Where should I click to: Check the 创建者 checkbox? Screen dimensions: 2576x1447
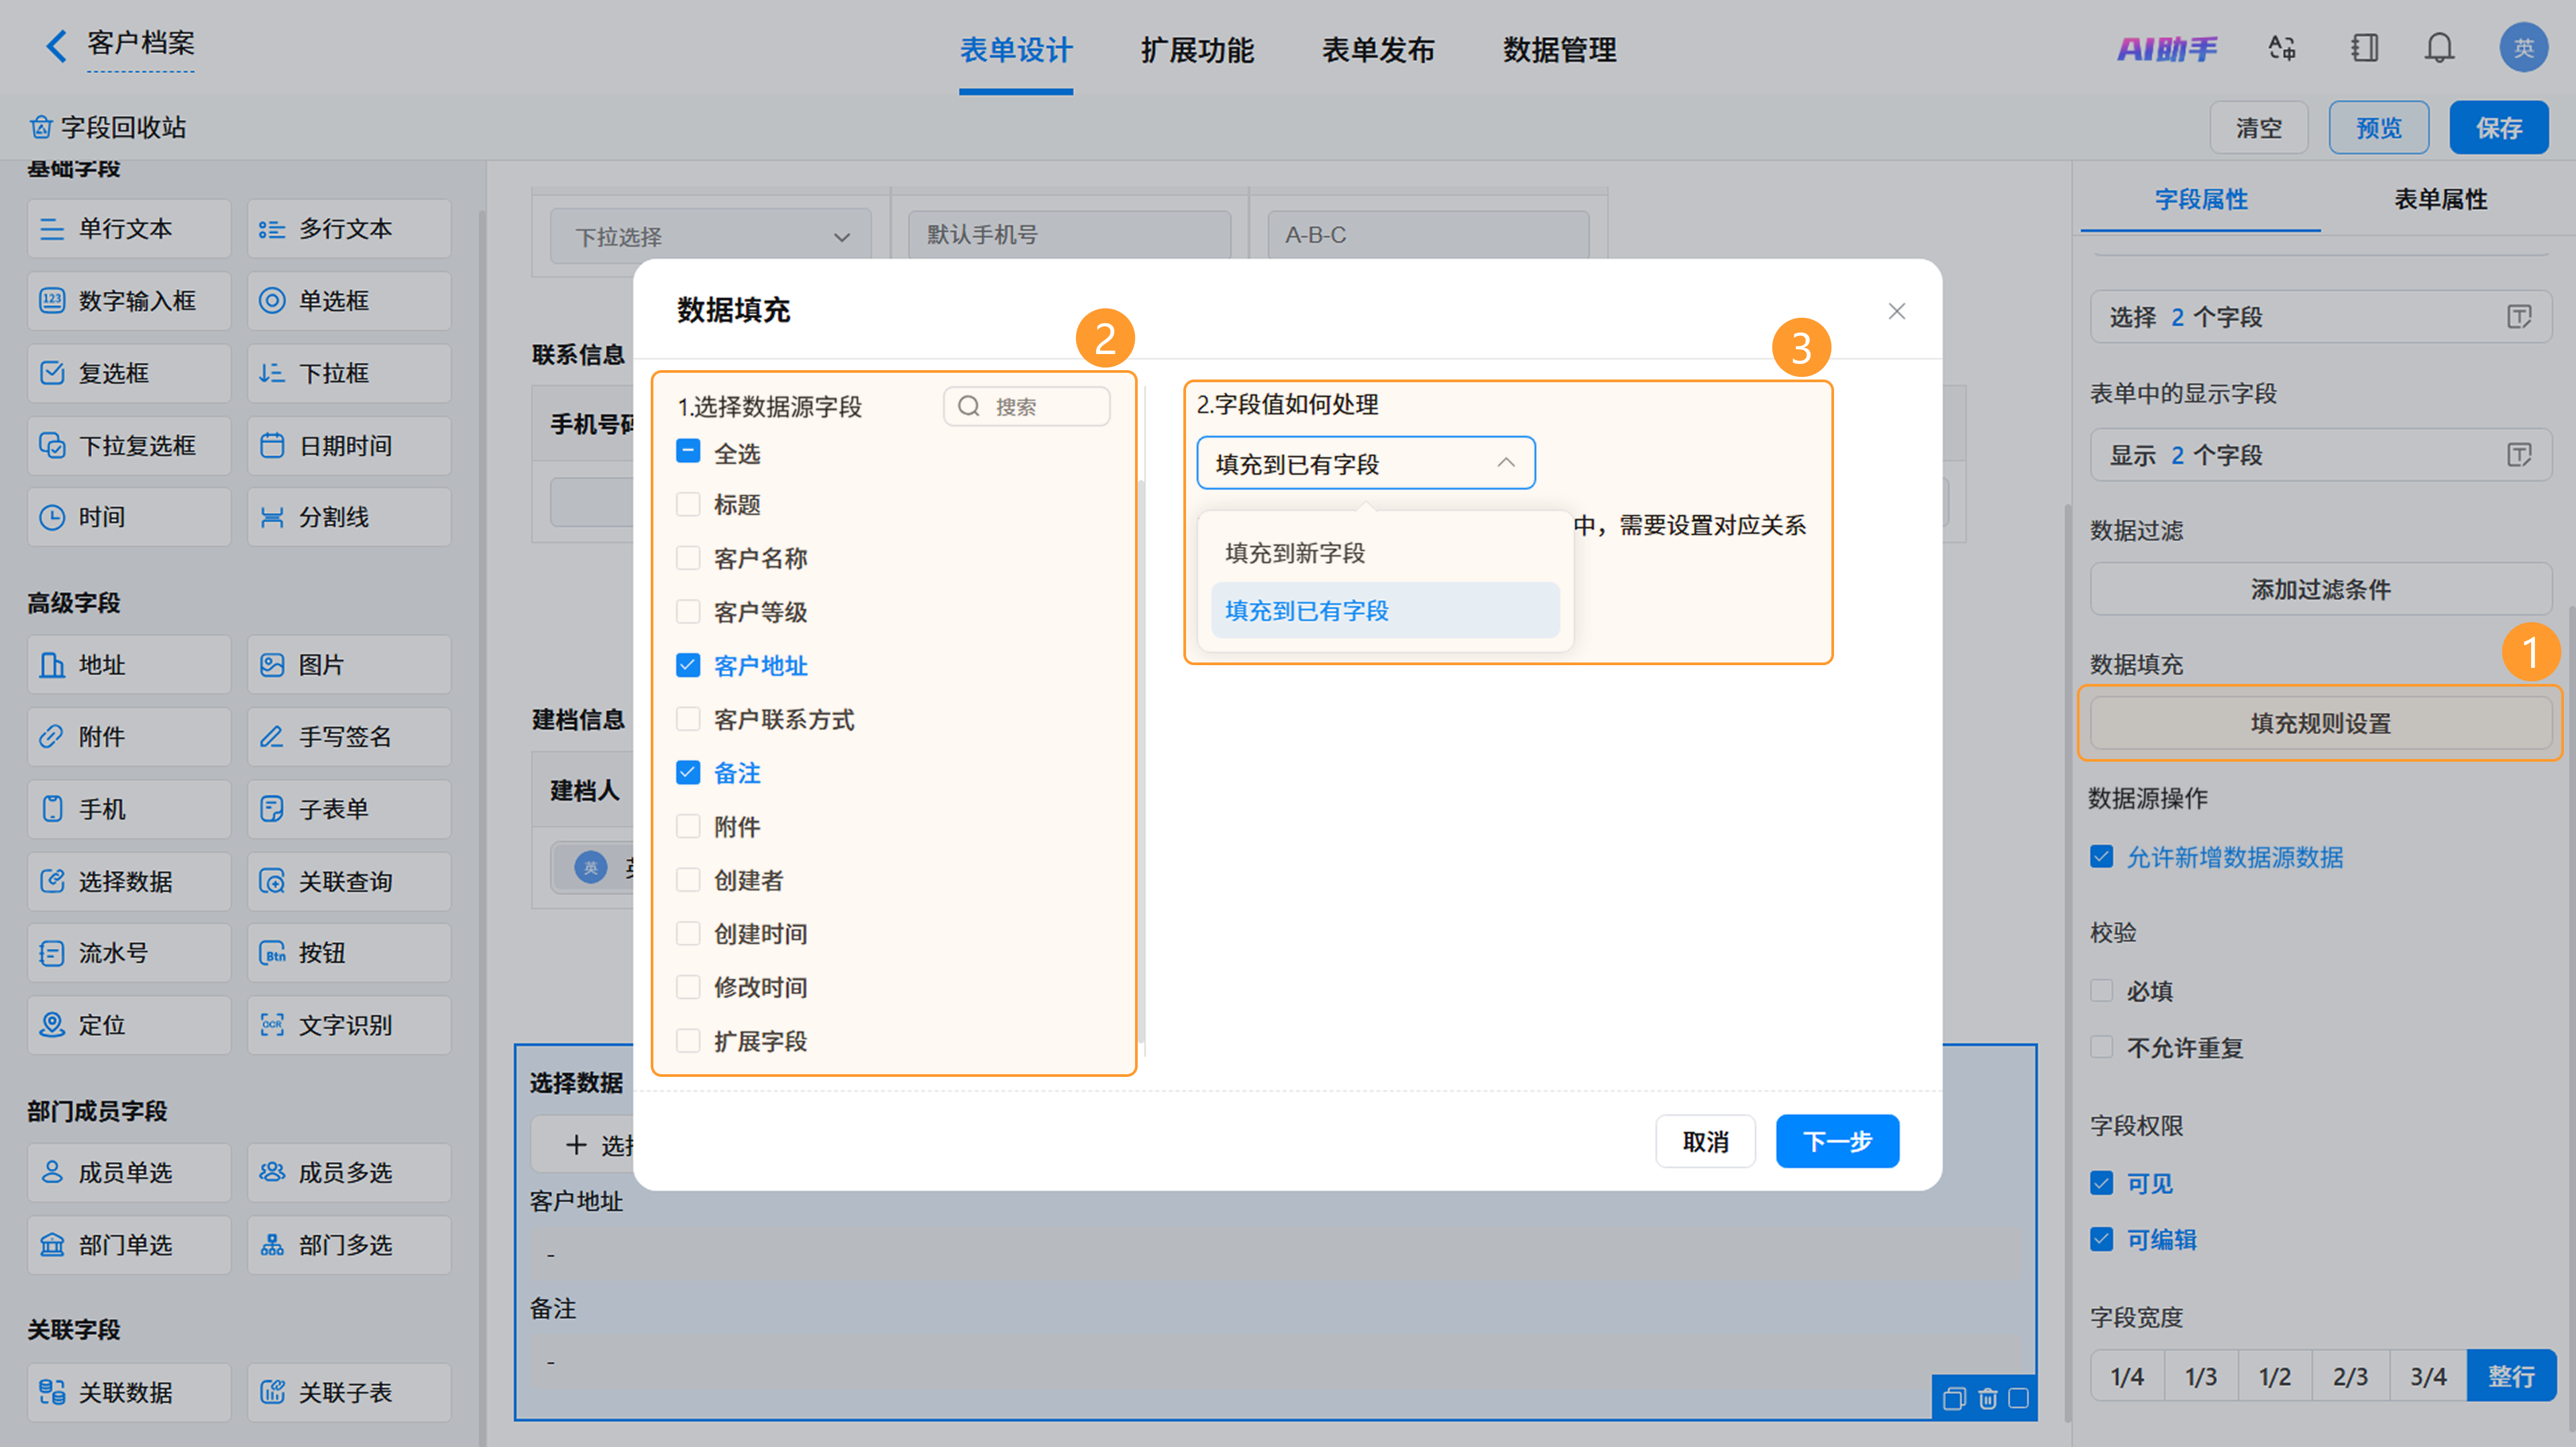click(688, 880)
